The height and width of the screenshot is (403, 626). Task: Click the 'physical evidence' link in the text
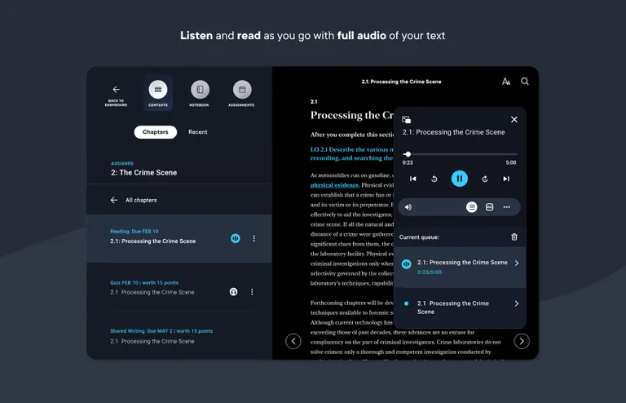[x=335, y=185]
